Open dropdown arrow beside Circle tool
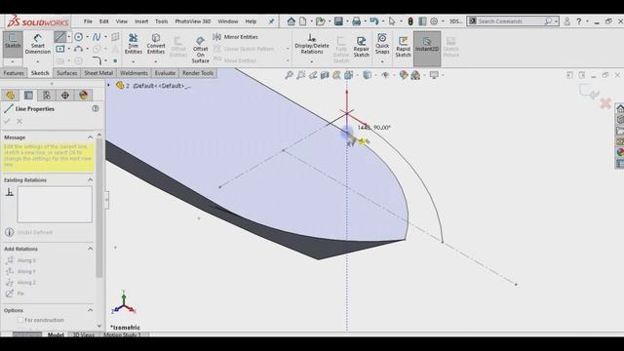This screenshot has height=351, width=624. click(87, 37)
